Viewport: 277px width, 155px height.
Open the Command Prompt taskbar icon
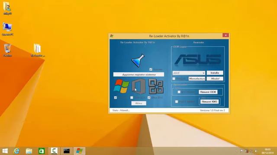click(x=67, y=151)
